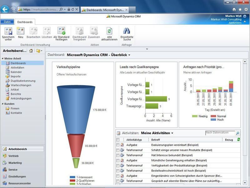Sort grid by Aktivitätstyp column header
The width and height of the screenshot is (250, 188).
coord(134,140)
